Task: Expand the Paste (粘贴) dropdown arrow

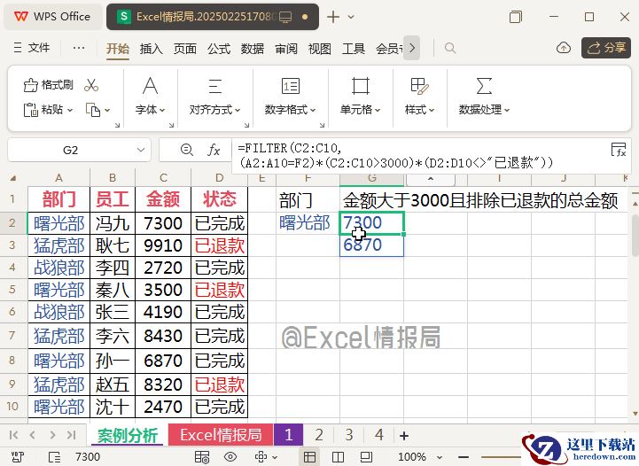Action: tap(70, 110)
